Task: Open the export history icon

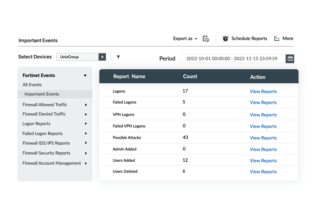Action: pyautogui.click(x=206, y=39)
